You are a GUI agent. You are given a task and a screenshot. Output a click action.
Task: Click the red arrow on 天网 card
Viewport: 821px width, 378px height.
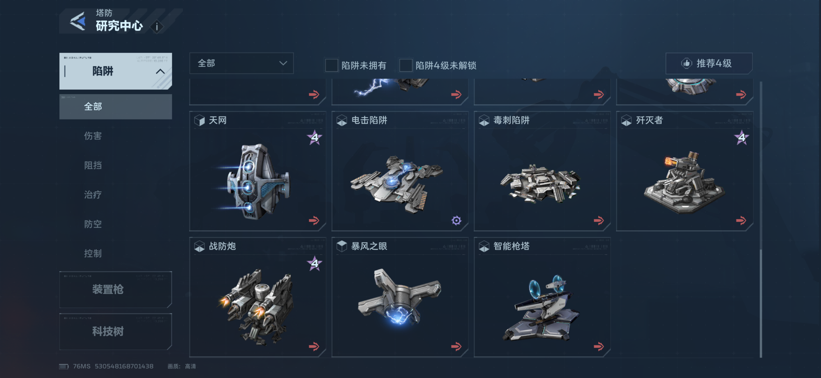point(314,220)
